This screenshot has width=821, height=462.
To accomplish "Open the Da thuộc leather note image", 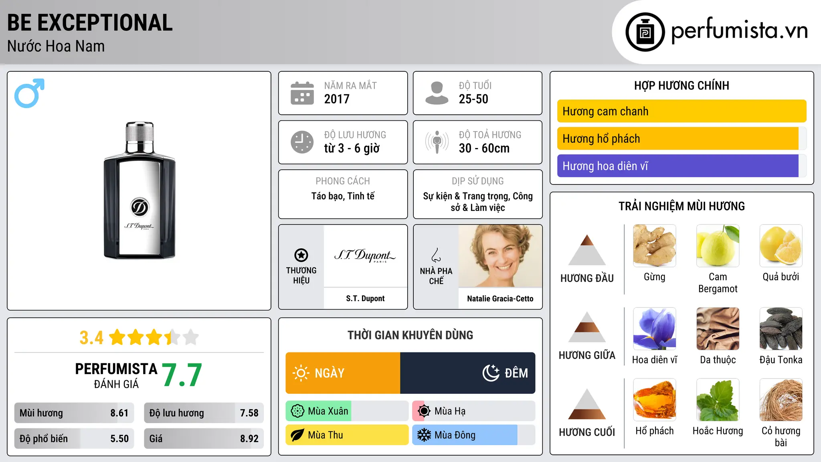I will coord(718,329).
